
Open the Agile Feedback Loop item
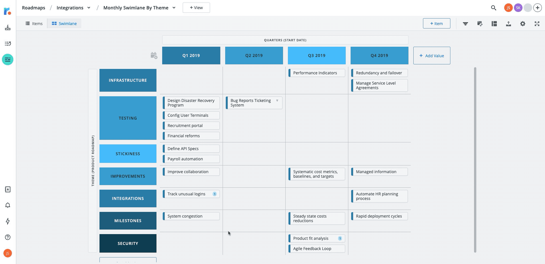[317, 249]
